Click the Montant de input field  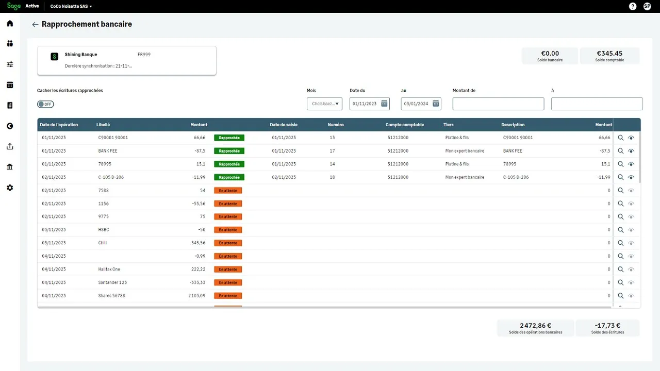tap(498, 104)
